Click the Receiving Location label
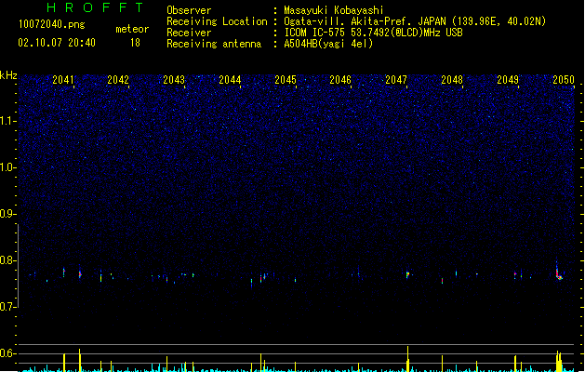 pyautogui.click(x=217, y=21)
